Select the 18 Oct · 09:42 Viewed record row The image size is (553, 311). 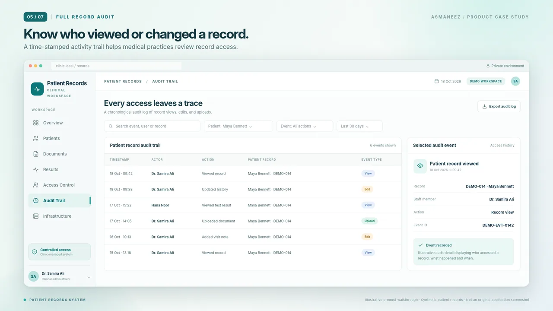tap(253, 174)
